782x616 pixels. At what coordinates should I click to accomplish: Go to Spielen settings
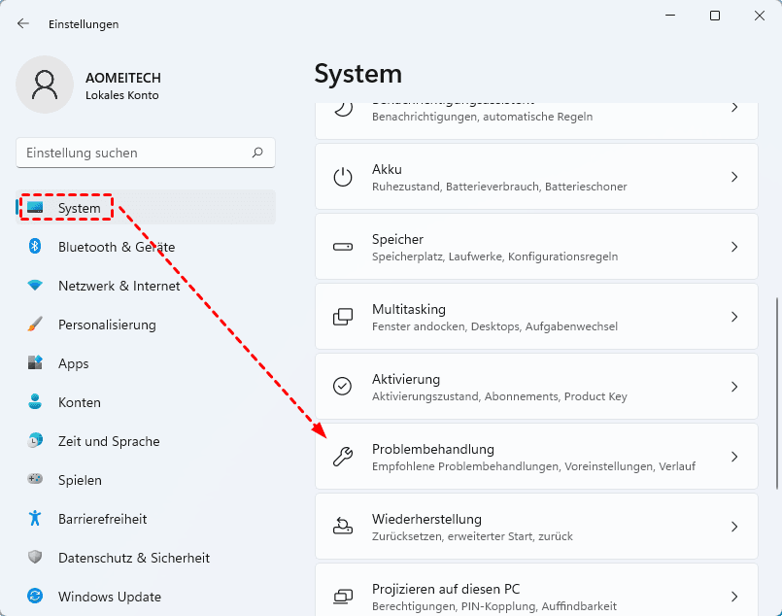80,480
